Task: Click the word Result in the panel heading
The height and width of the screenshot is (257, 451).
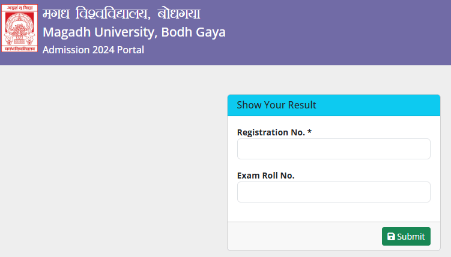Action: 302,105
